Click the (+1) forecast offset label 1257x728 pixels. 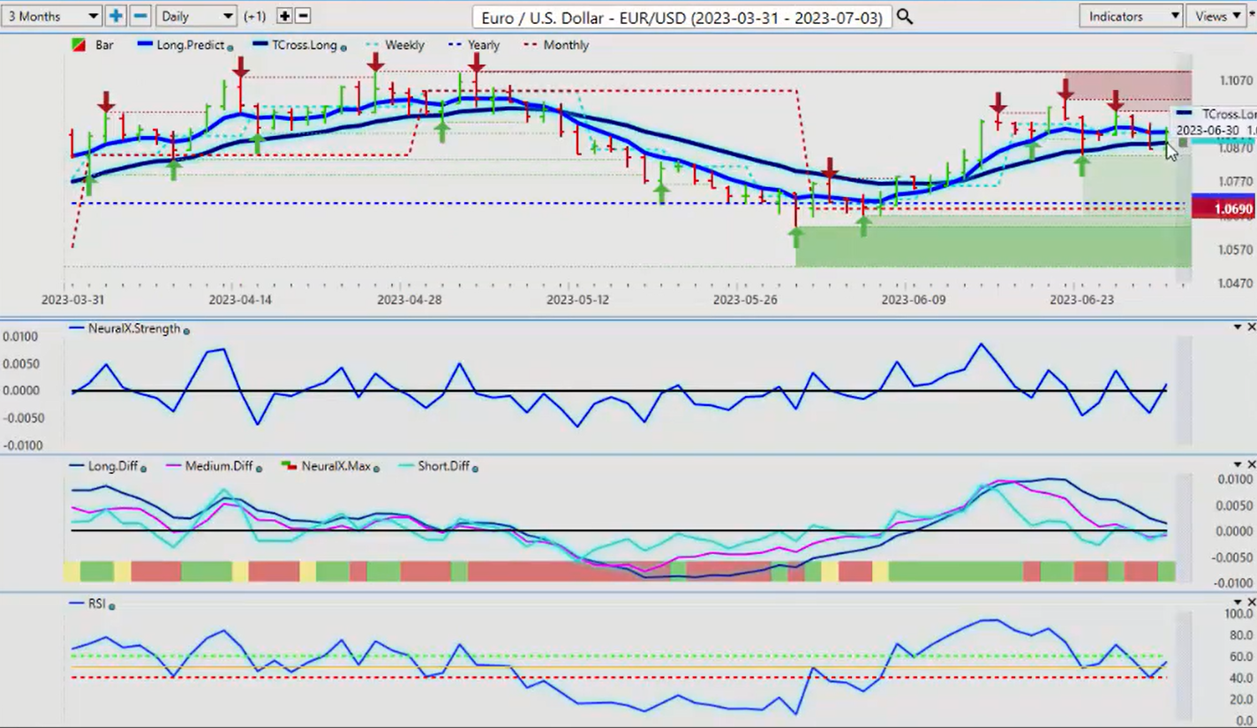[255, 16]
